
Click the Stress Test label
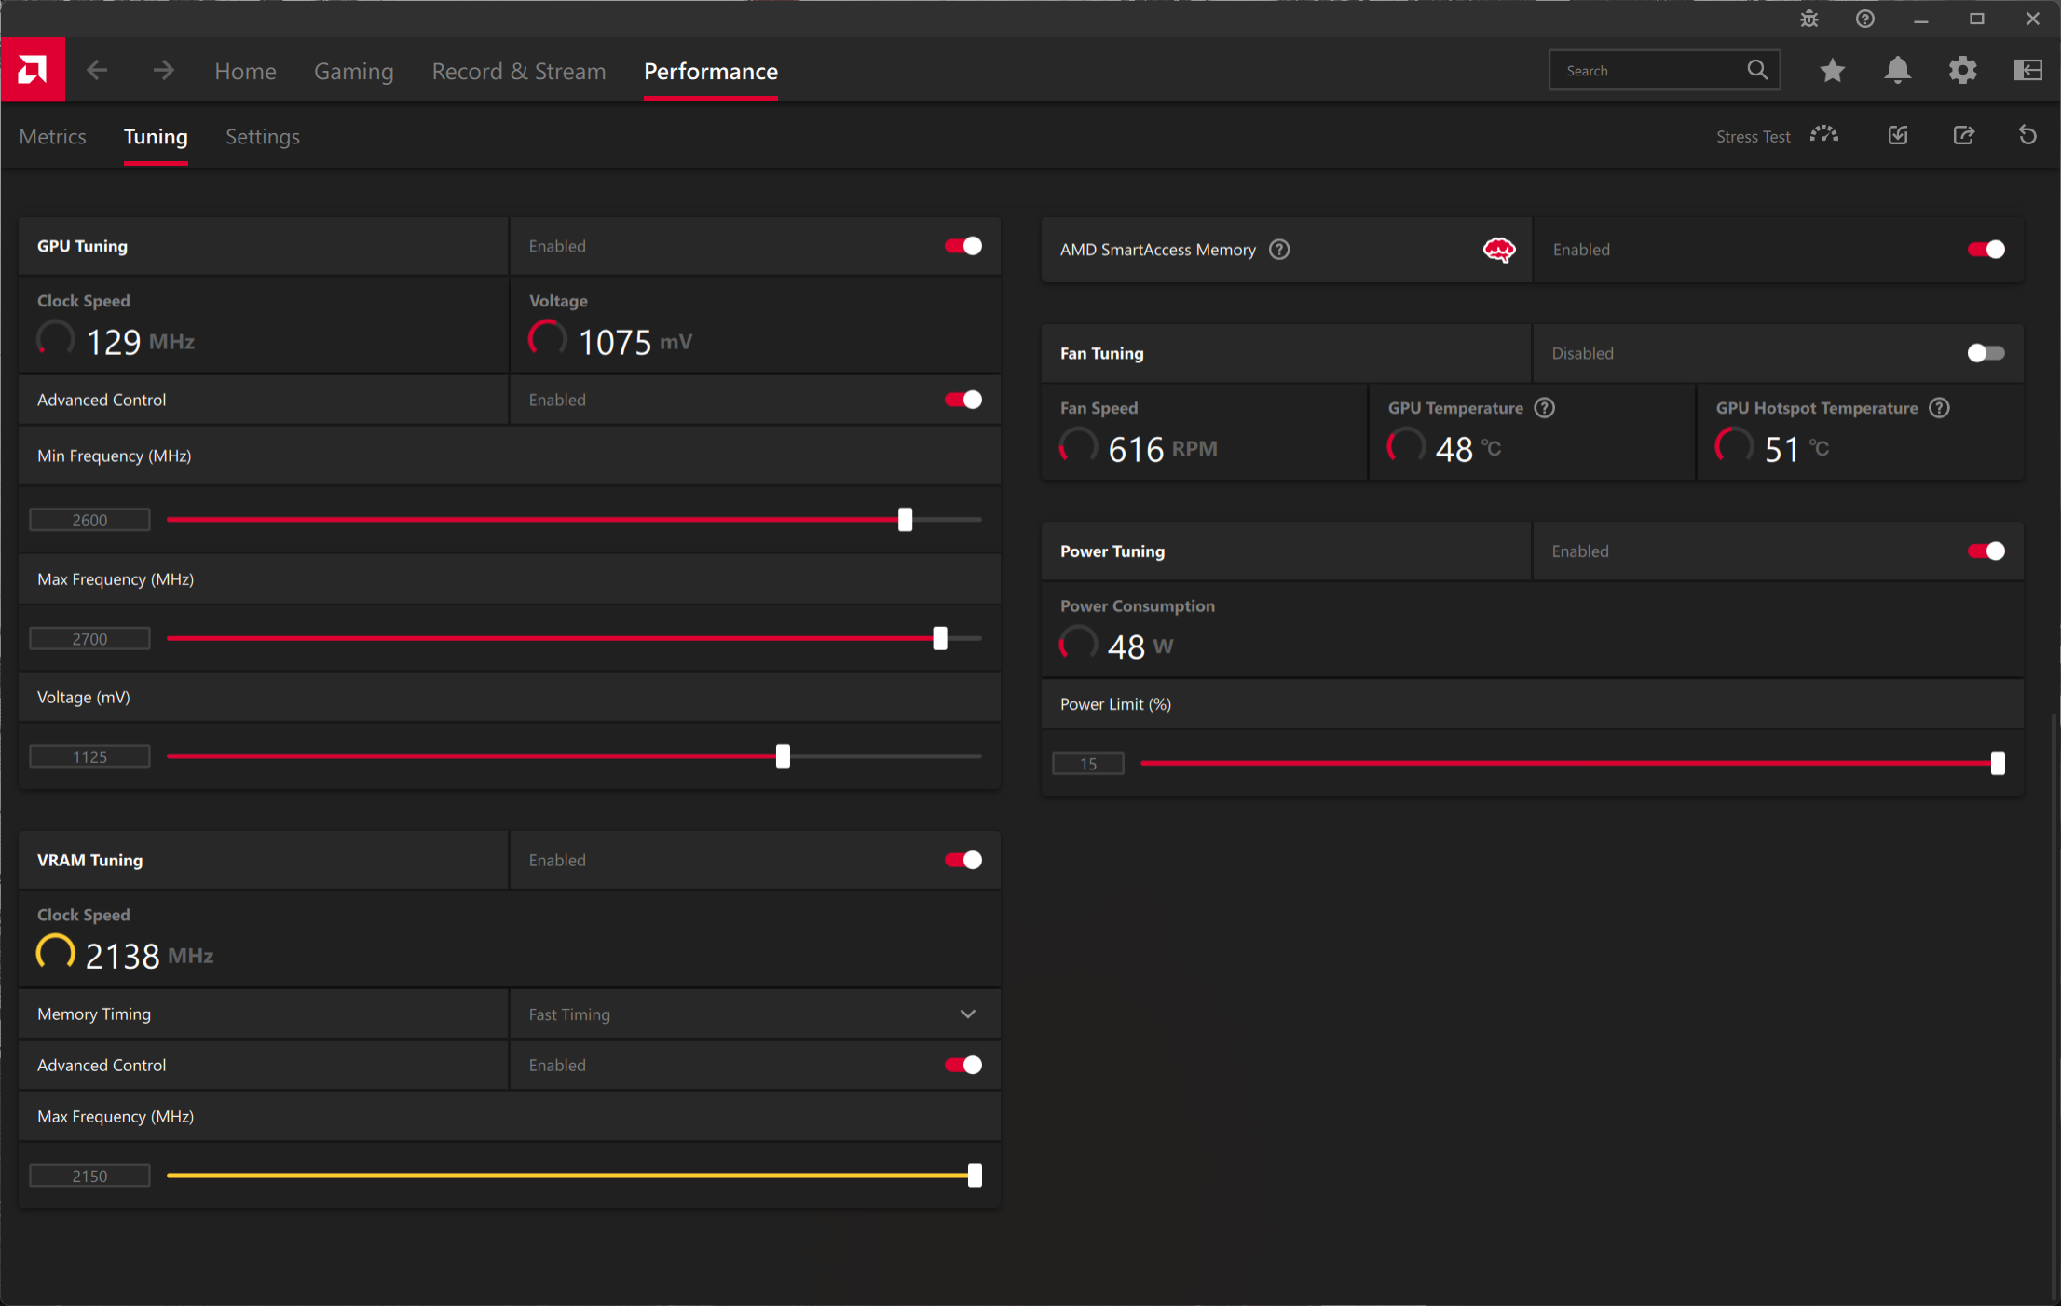click(1754, 136)
